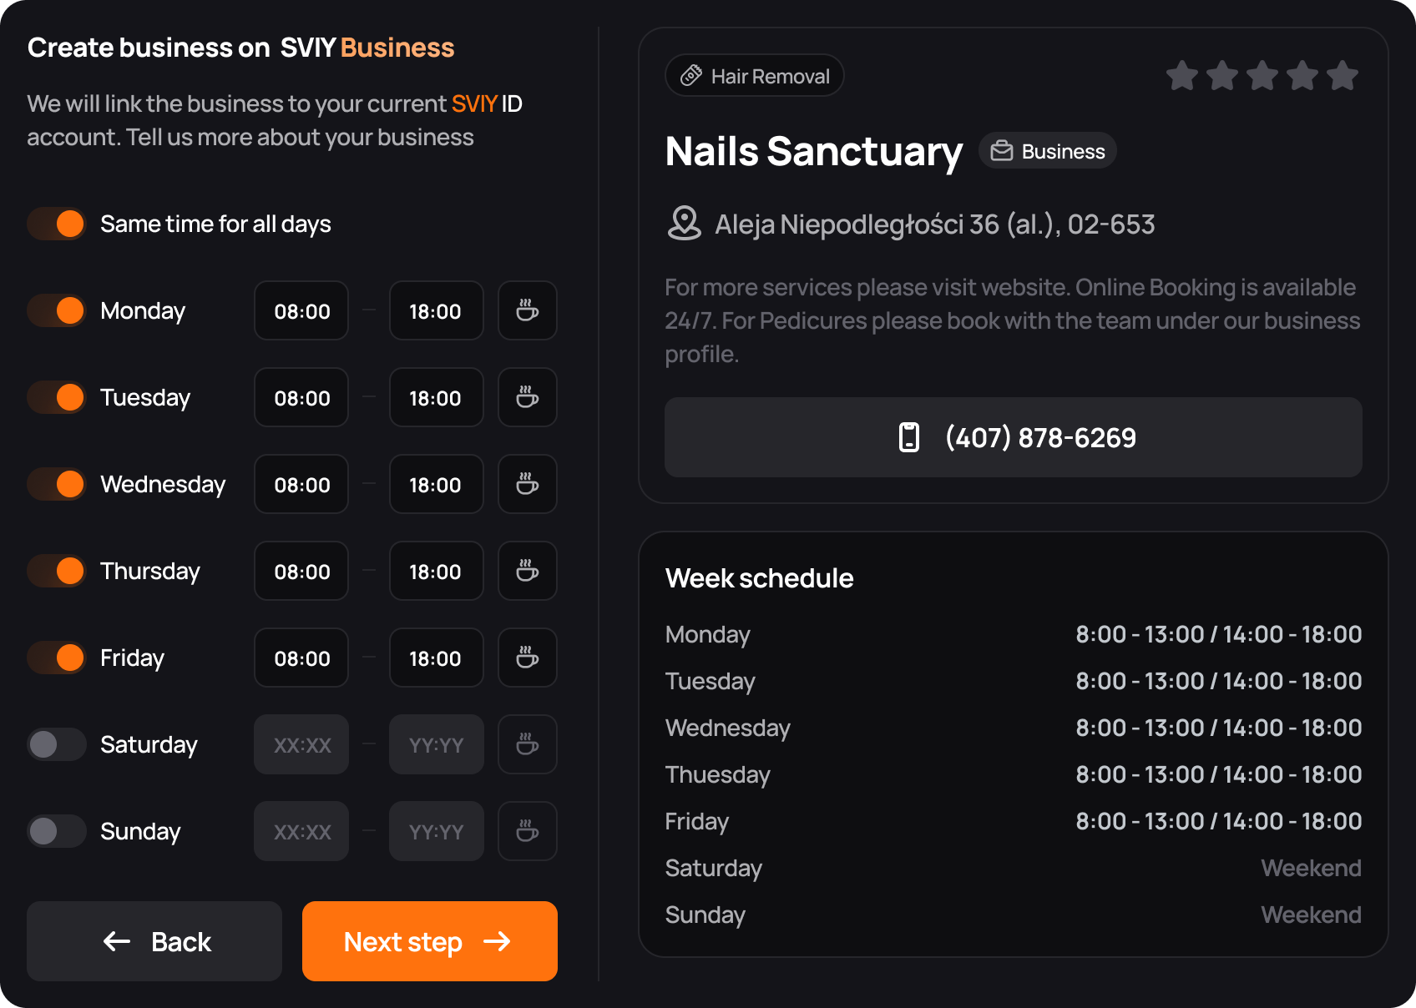Go back to previous step
Screen dimensions: 1416x1008
[154, 941]
